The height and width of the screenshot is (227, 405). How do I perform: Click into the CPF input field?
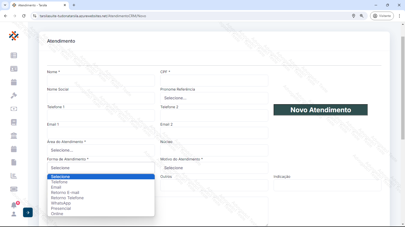point(214,81)
